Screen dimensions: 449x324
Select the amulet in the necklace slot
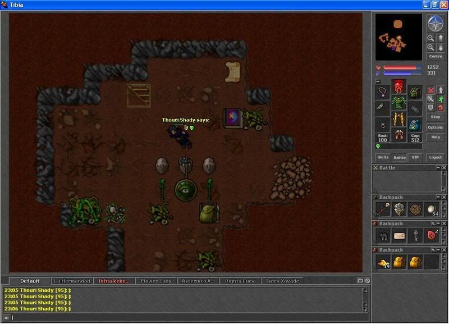coord(383,92)
